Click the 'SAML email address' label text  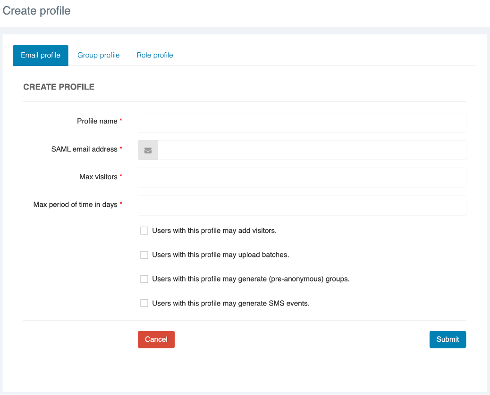tap(84, 149)
